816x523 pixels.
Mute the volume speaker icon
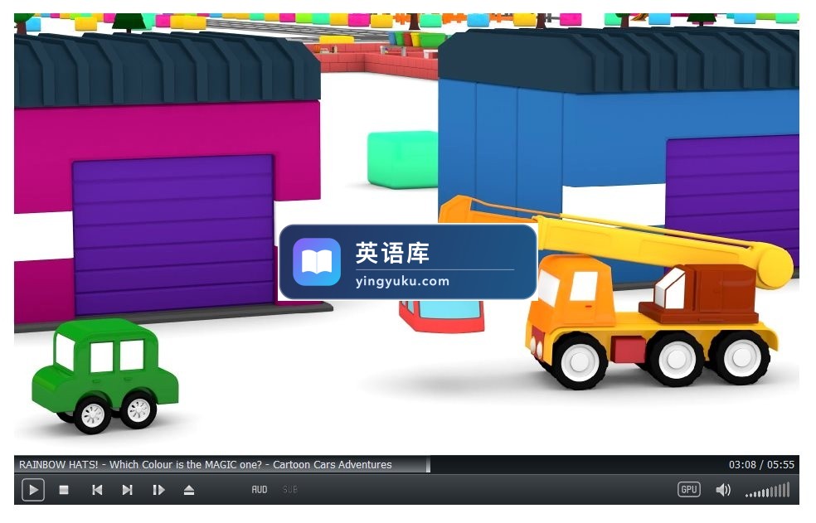tap(723, 490)
